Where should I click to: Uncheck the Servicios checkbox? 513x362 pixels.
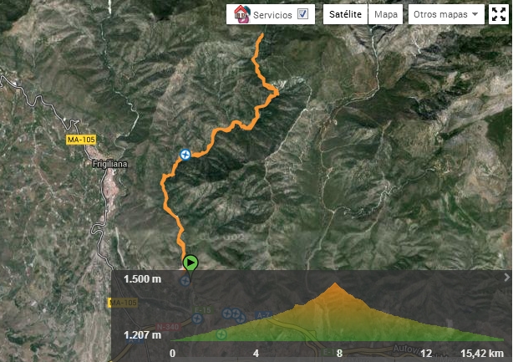[302, 14]
